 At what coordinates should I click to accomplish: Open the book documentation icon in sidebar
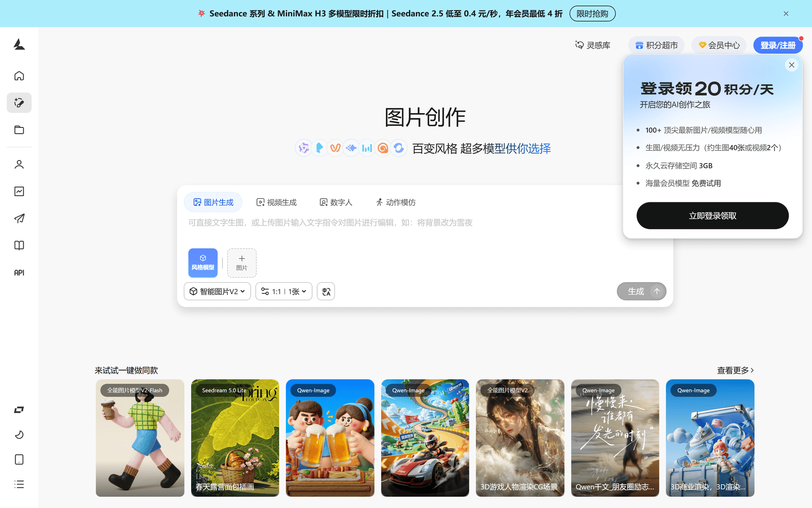[x=19, y=246]
